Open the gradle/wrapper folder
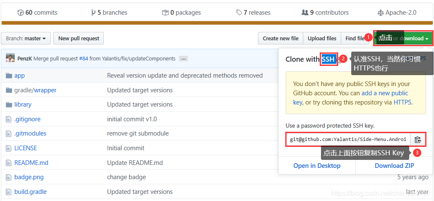Image resolution: width=434 pixels, height=201 pixels. 35,90
